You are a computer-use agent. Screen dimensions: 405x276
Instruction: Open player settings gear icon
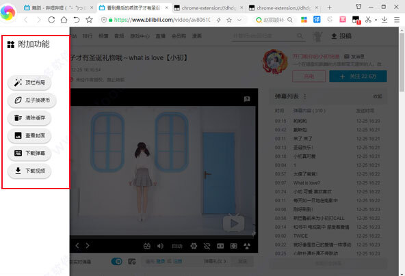[194, 246]
